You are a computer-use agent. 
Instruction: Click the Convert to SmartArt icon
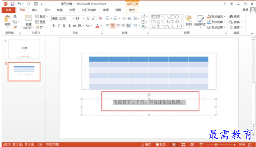click(143, 27)
